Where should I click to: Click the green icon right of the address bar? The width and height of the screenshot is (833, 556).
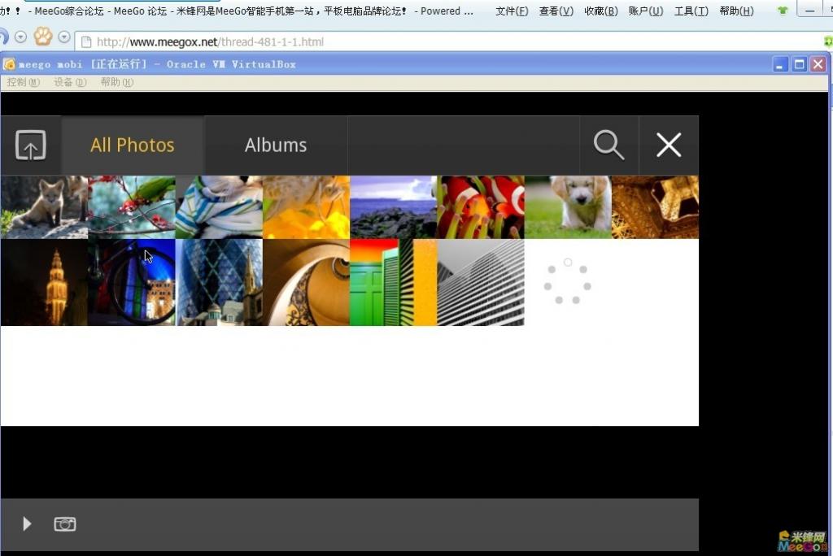click(826, 40)
